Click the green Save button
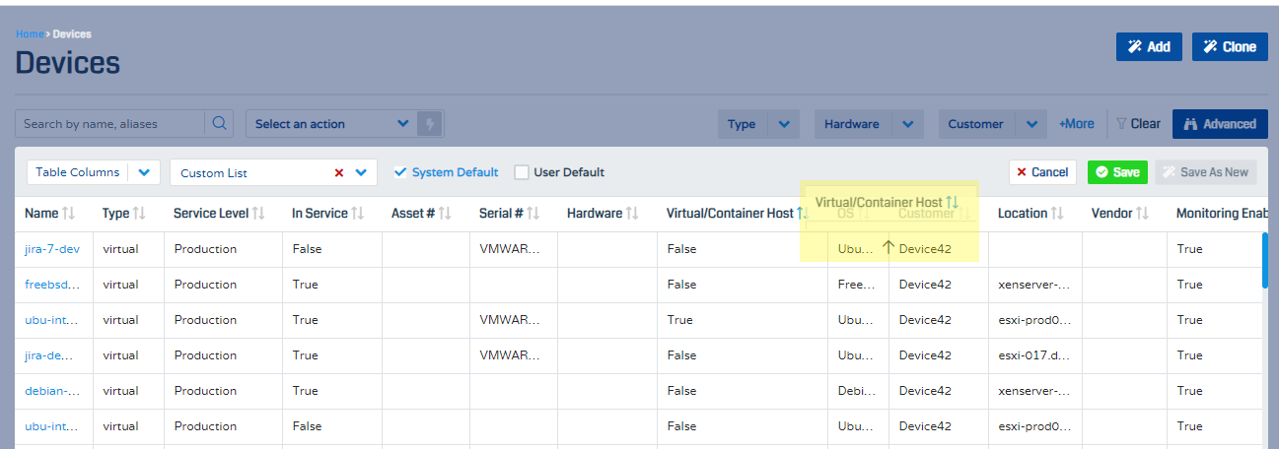 [1117, 172]
